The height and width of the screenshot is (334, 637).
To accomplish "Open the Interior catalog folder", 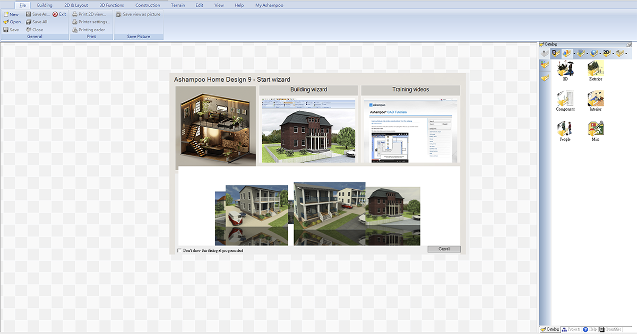I will (596, 100).
